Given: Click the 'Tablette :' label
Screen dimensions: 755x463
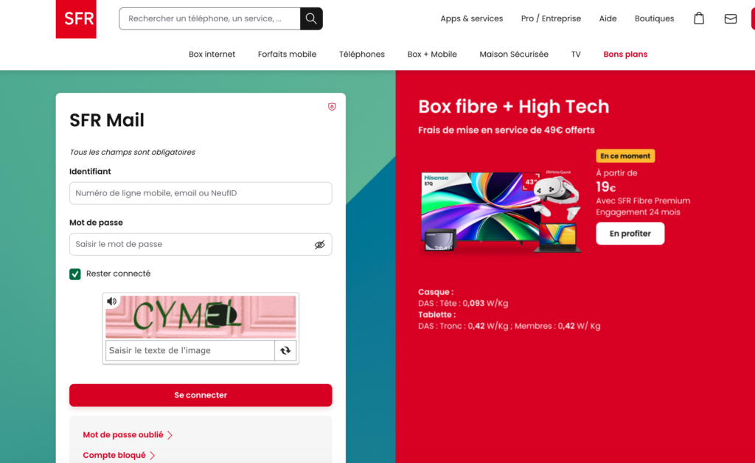Looking at the screenshot, I should pos(436,315).
